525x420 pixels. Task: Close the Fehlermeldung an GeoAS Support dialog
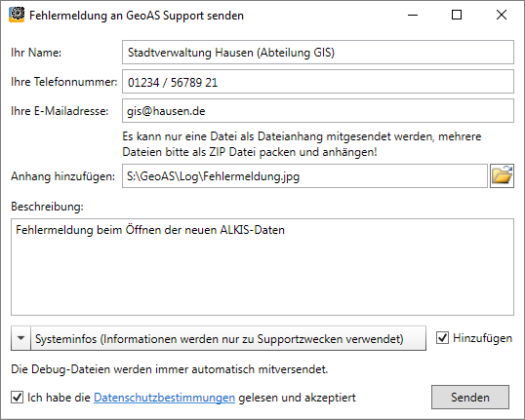coord(502,15)
